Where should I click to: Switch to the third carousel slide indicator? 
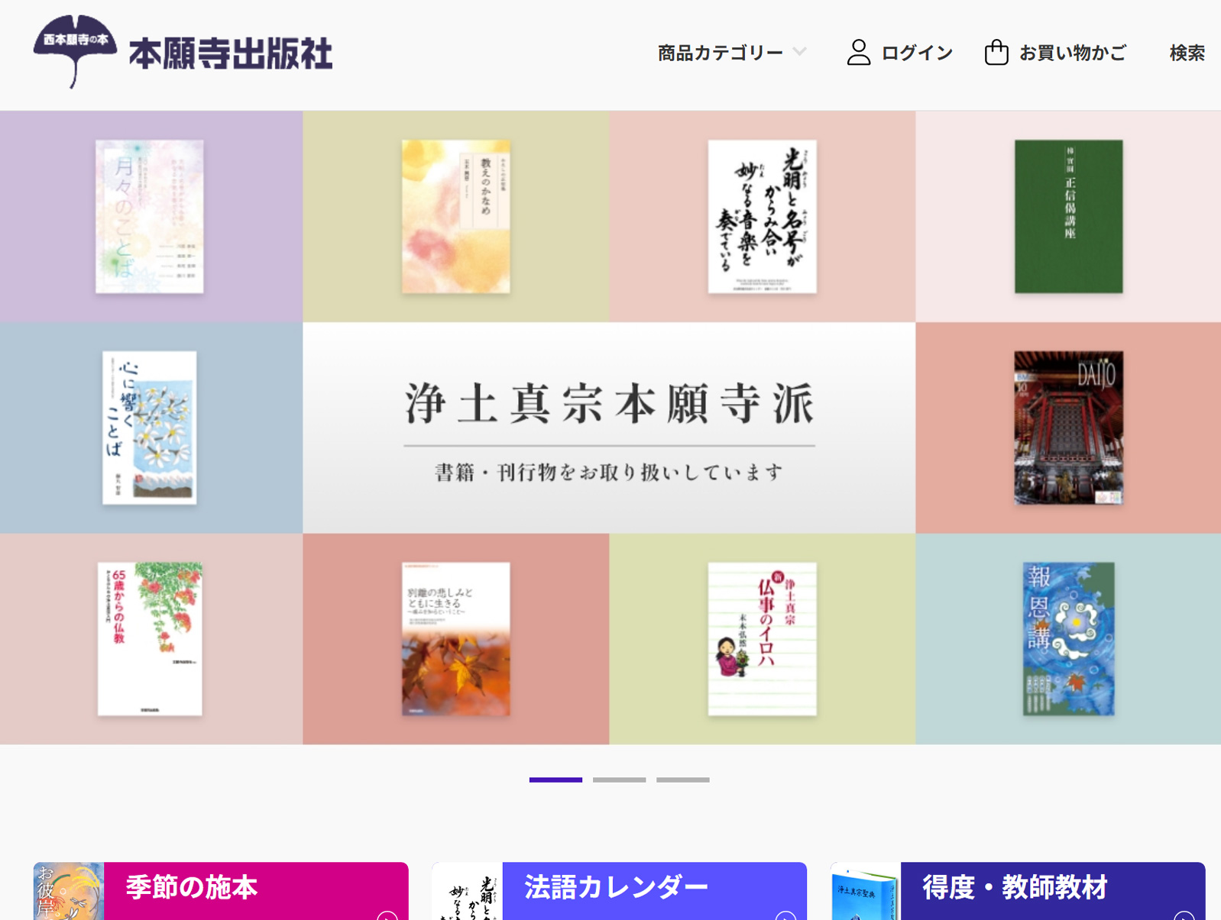[x=683, y=780]
